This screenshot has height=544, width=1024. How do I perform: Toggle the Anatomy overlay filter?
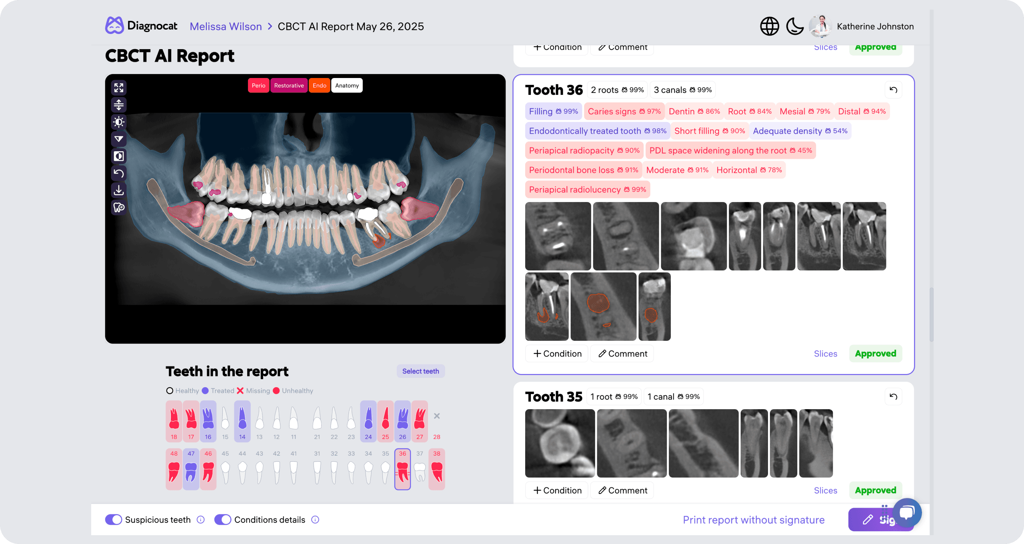tap(347, 86)
